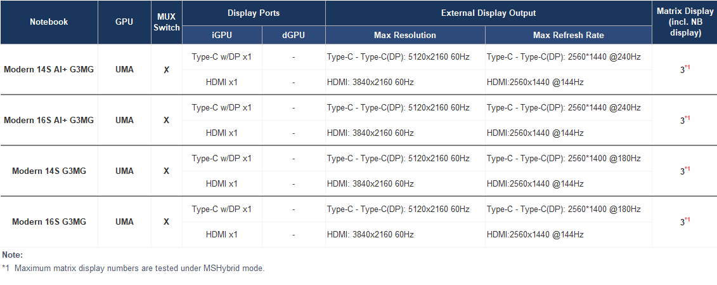
Task: Select the Modern 16S AI+ G3MG row label
Action: 49,120
